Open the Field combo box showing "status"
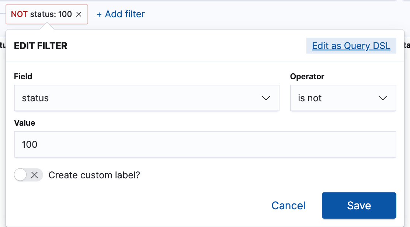410x227 pixels. point(140,98)
